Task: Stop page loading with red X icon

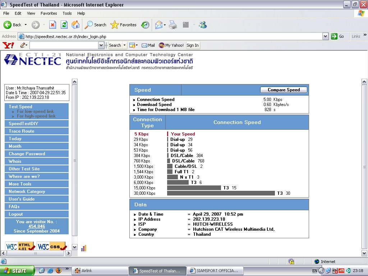Action: coord(52,25)
